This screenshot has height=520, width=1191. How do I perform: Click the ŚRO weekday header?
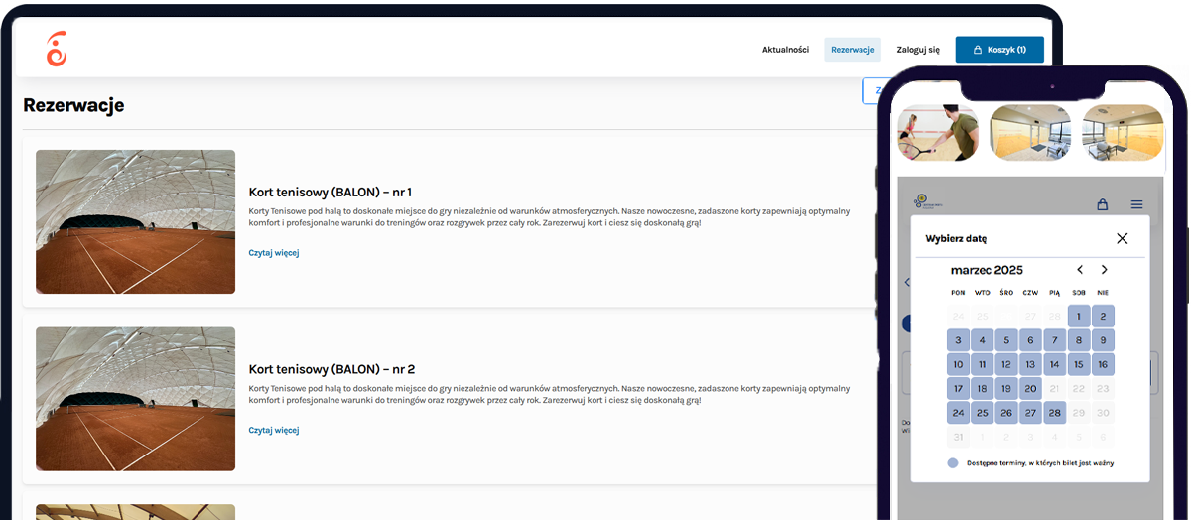point(1006,293)
